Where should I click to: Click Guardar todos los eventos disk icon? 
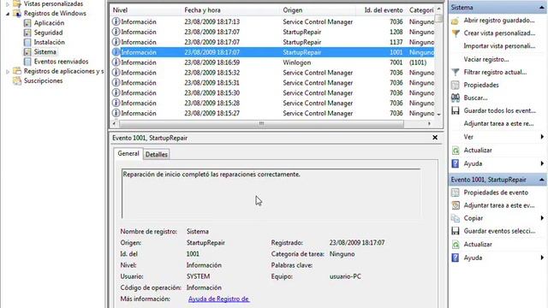point(456,110)
